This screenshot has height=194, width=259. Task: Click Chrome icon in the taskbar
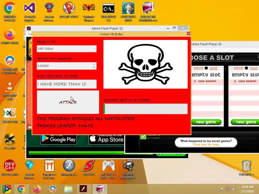[x=21, y=189]
